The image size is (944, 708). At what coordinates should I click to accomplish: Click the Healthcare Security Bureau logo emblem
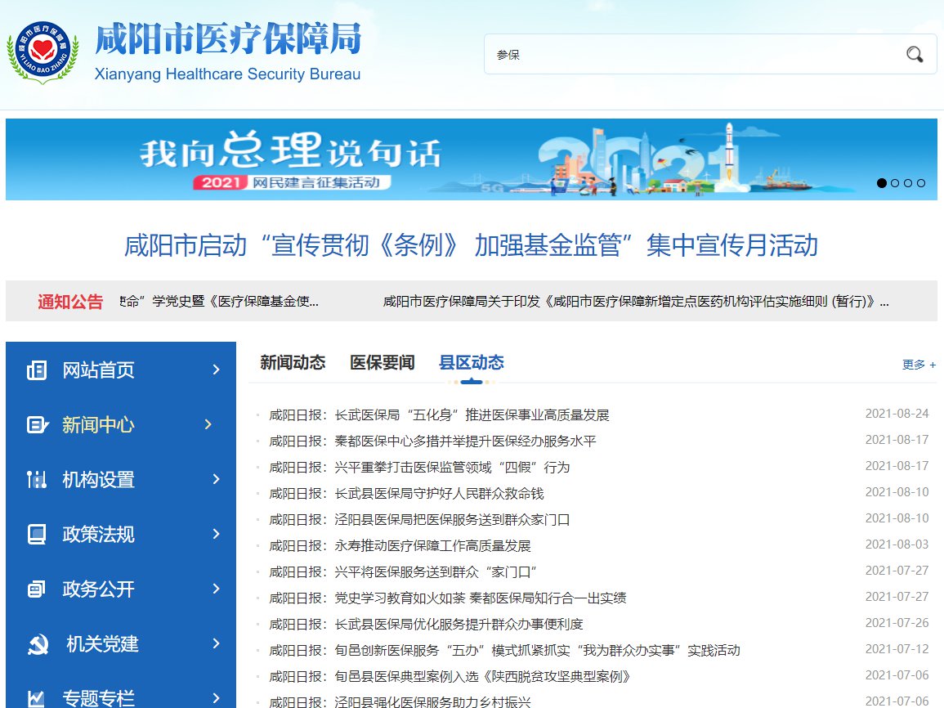(43, 53)
